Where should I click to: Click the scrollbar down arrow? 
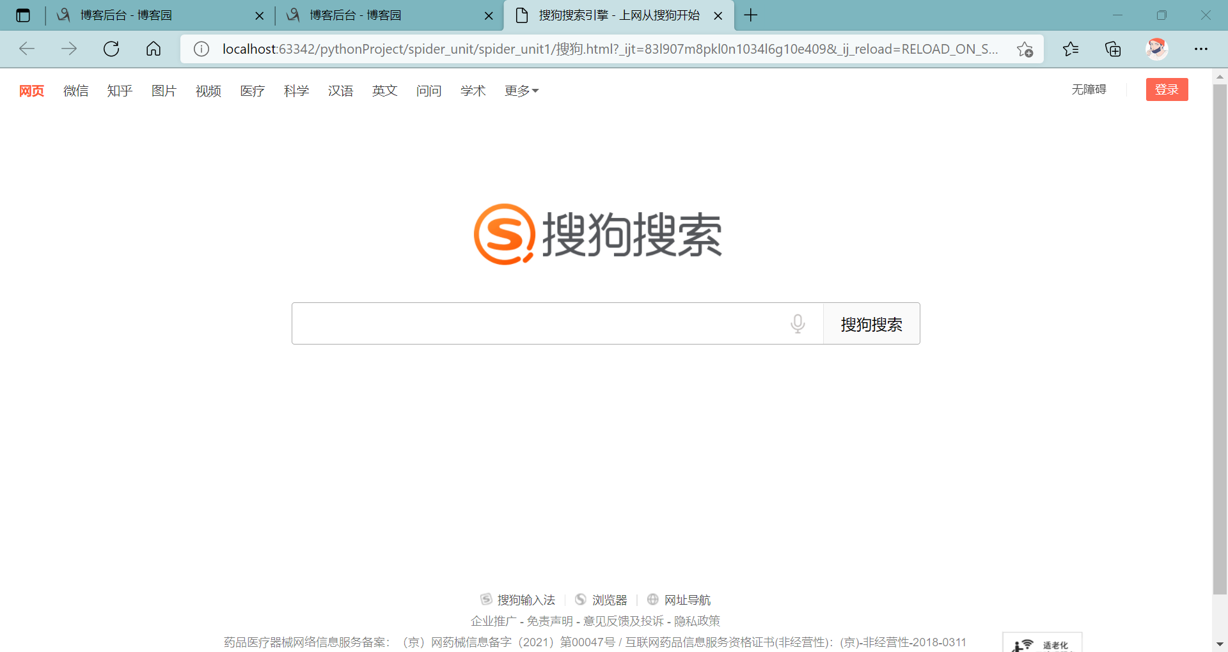point(1220,644)
